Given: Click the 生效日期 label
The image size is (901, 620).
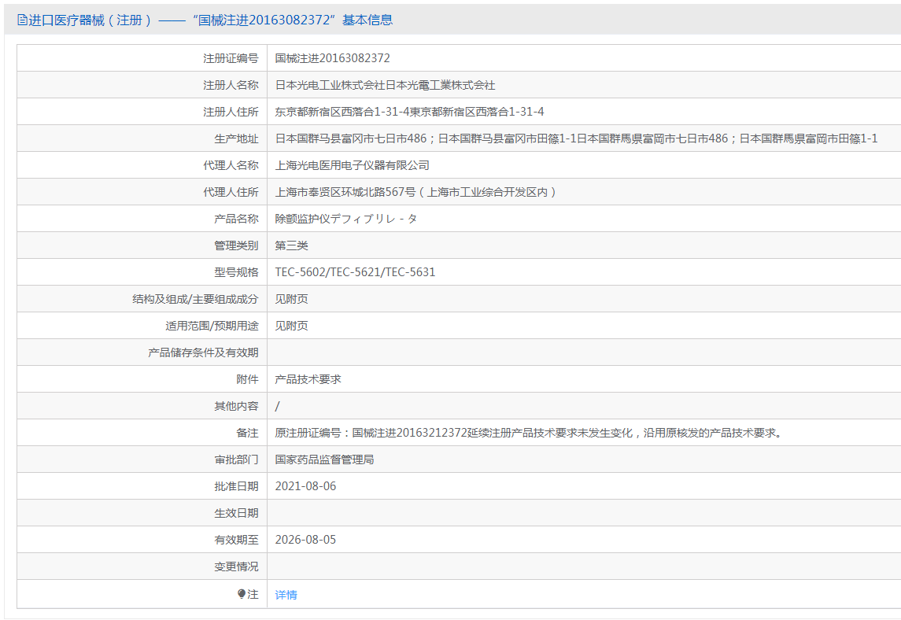Looking at the screenshot, I should [x=236, y=513].
